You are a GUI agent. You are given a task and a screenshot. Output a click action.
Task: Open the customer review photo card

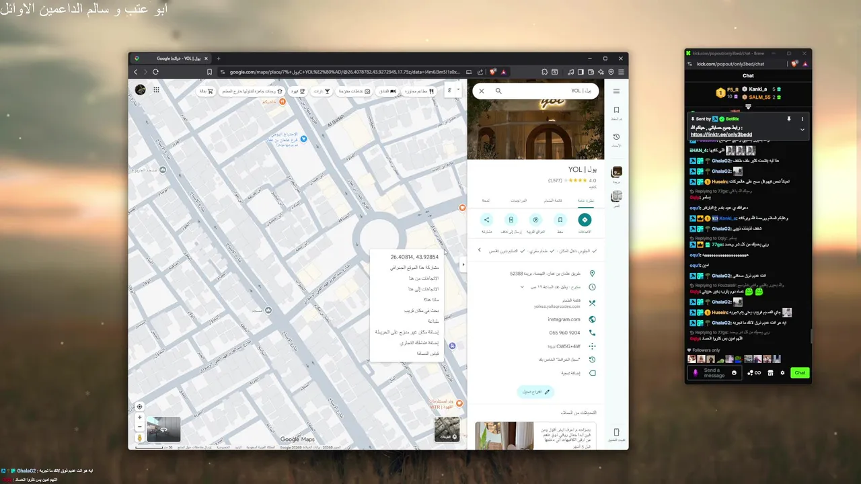pyautogui.click(x=504, y=436)
